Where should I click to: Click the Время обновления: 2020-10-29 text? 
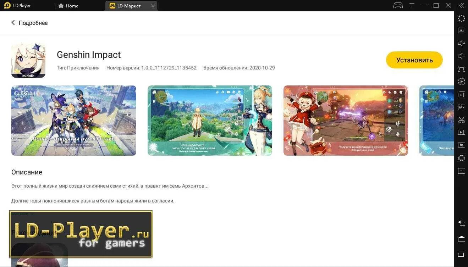239,68
